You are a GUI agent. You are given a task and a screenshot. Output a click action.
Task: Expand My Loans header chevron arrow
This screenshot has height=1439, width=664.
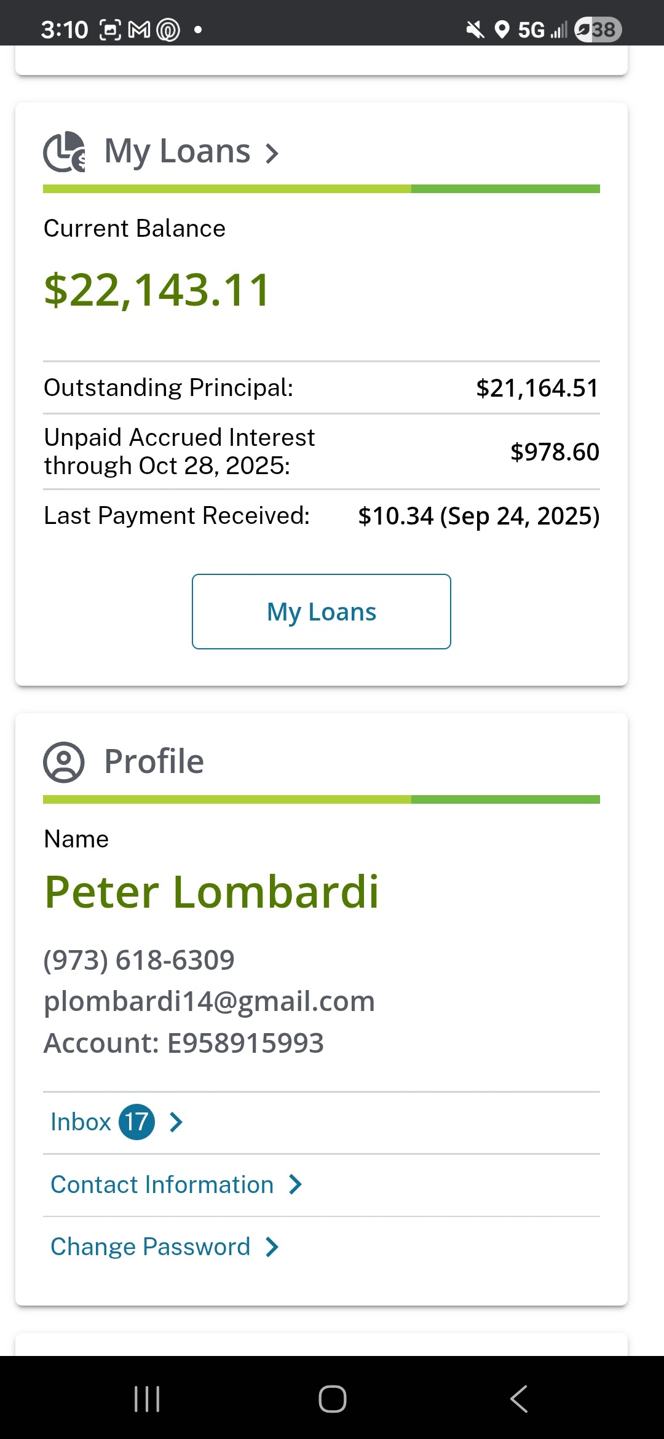point(272,153)
